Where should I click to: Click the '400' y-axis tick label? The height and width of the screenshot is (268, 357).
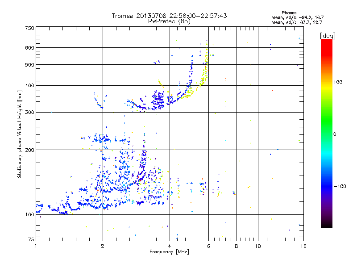pyautogui.click(x=29, y=86)
